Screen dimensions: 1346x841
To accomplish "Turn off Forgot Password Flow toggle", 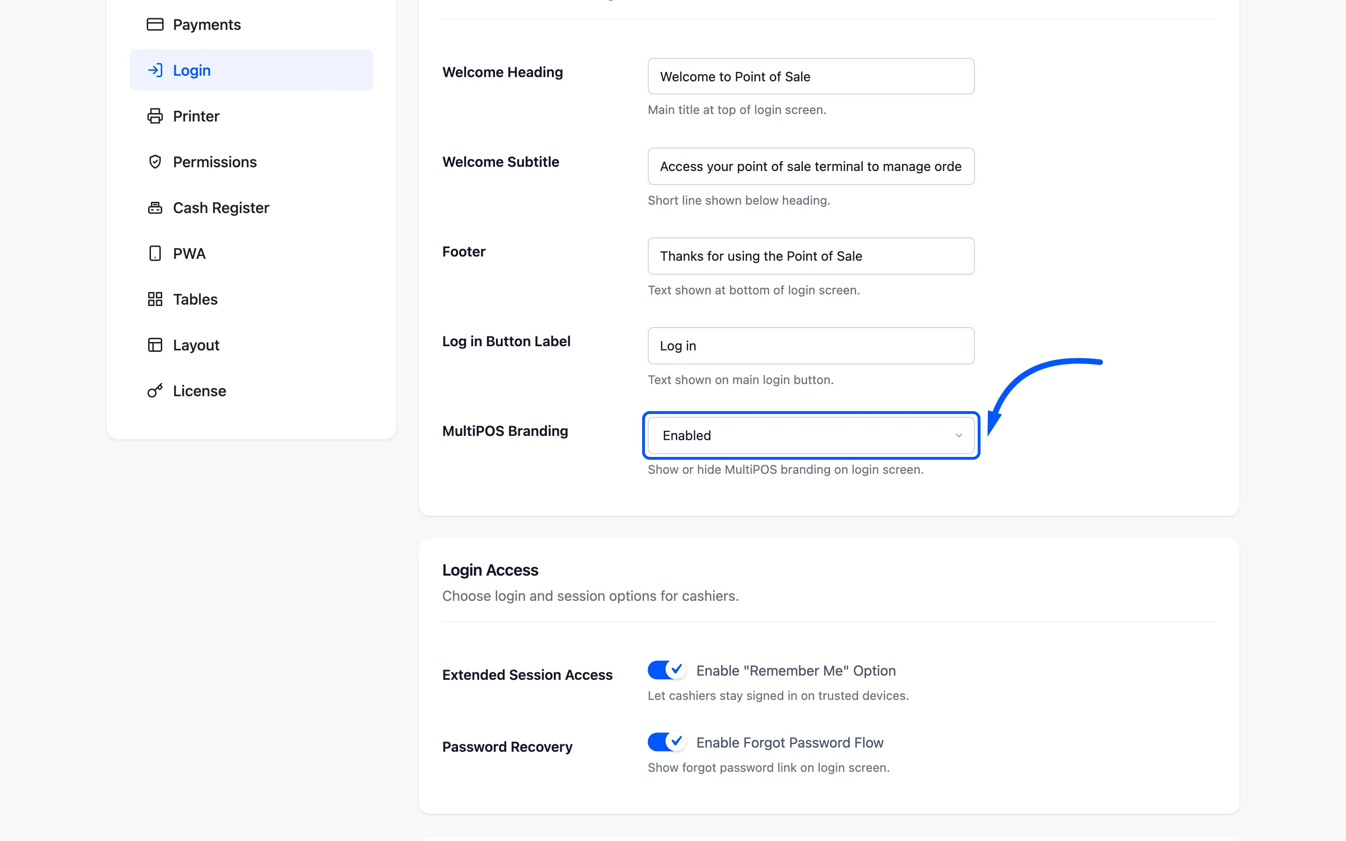I will tap(666, 741).
